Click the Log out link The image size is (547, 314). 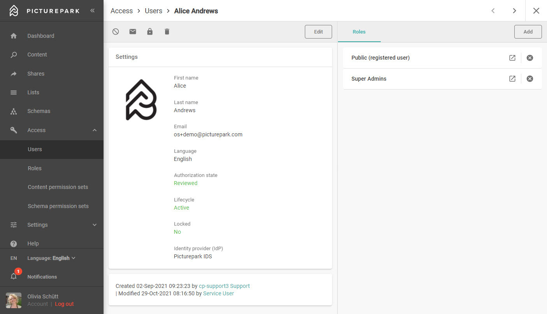64,304
